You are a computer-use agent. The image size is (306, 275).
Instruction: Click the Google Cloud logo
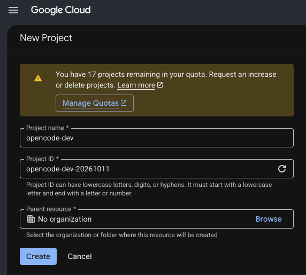pyautogui.click(x=60, y=10)
